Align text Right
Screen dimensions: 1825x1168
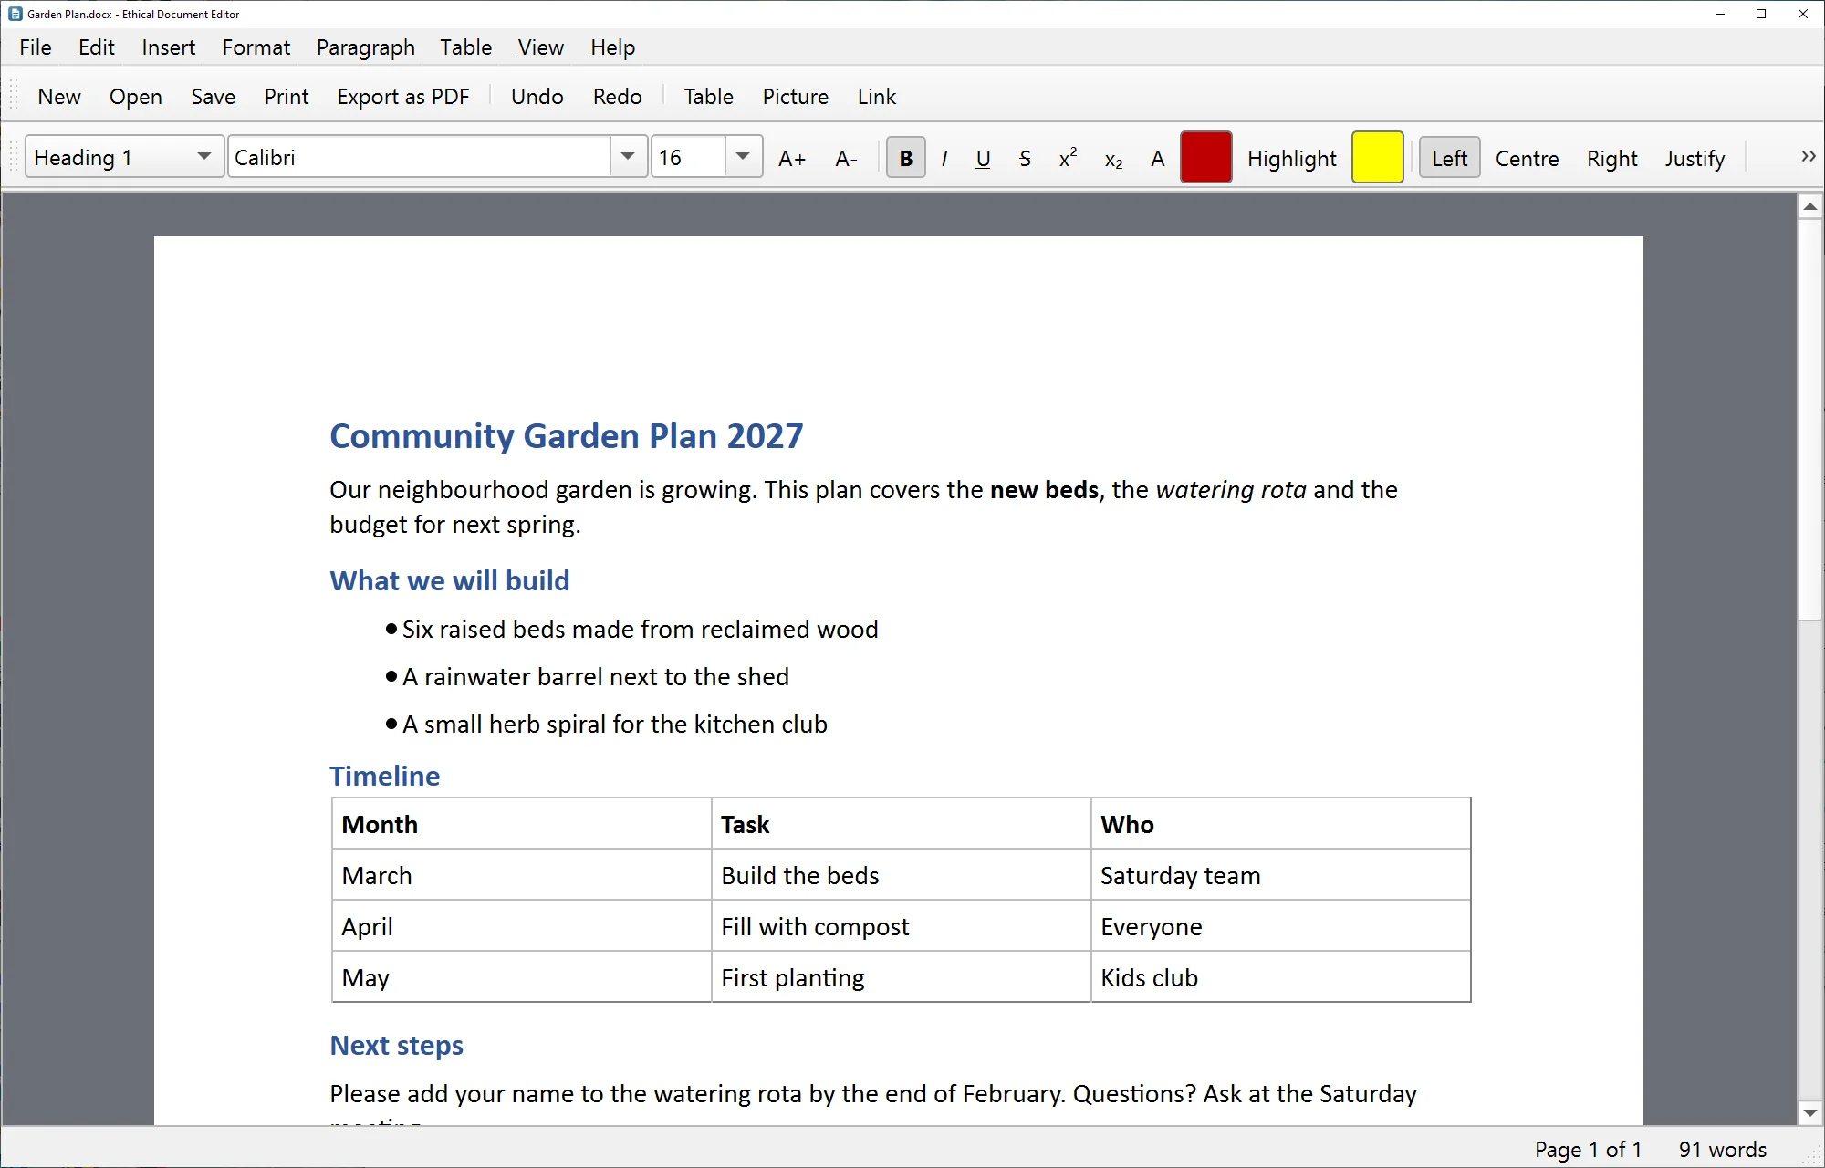pos(1611,159)
